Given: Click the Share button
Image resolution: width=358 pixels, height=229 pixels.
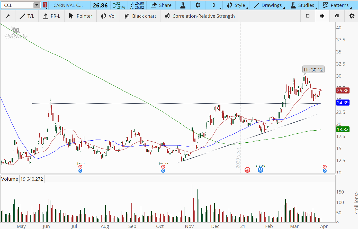Looking at the screenshot, I should point(161,5).
